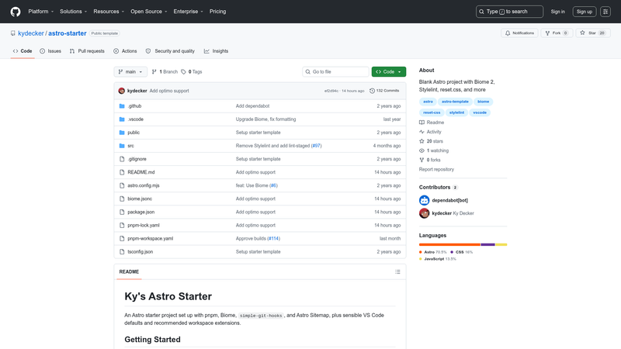Click the Pricing link
This screenshot has width=621, height=349.
coord(218,12)
